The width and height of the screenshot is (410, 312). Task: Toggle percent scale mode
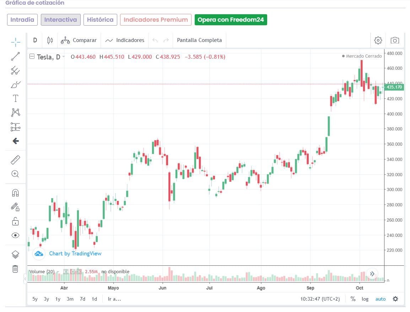(x=353, y=299)
